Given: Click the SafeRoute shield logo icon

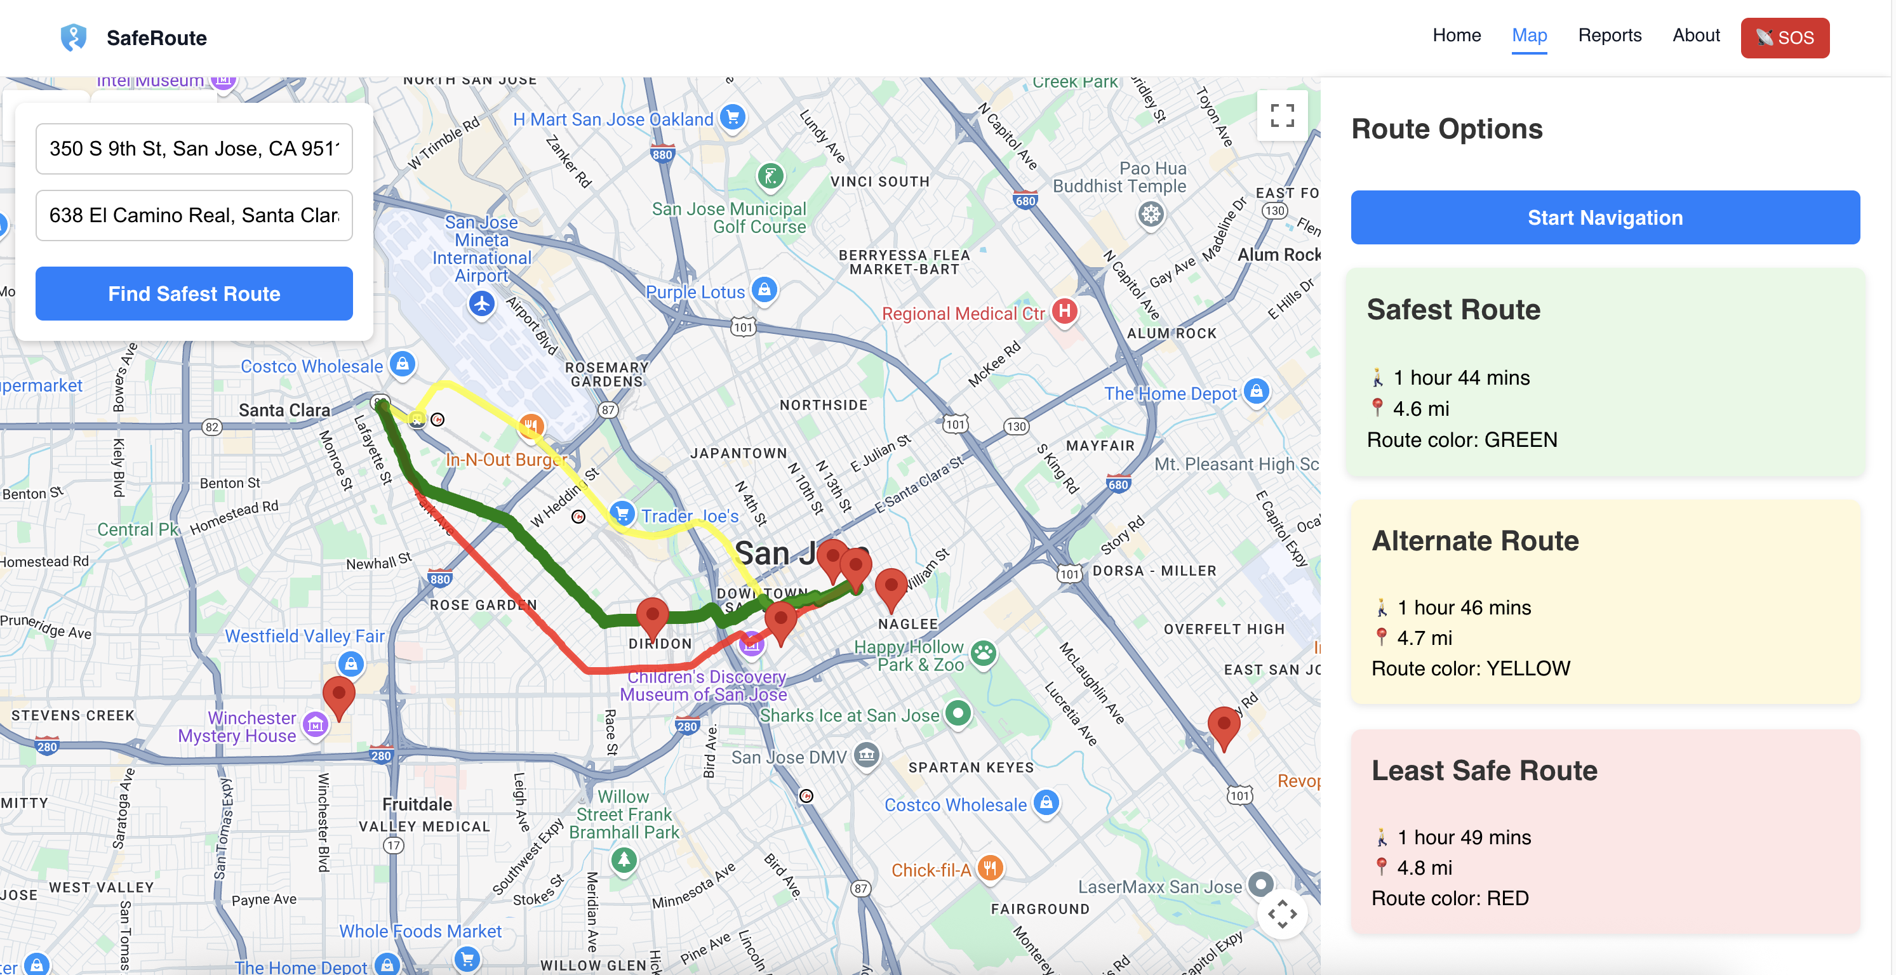Looking at the screenshot, I should tap(73, 37).
